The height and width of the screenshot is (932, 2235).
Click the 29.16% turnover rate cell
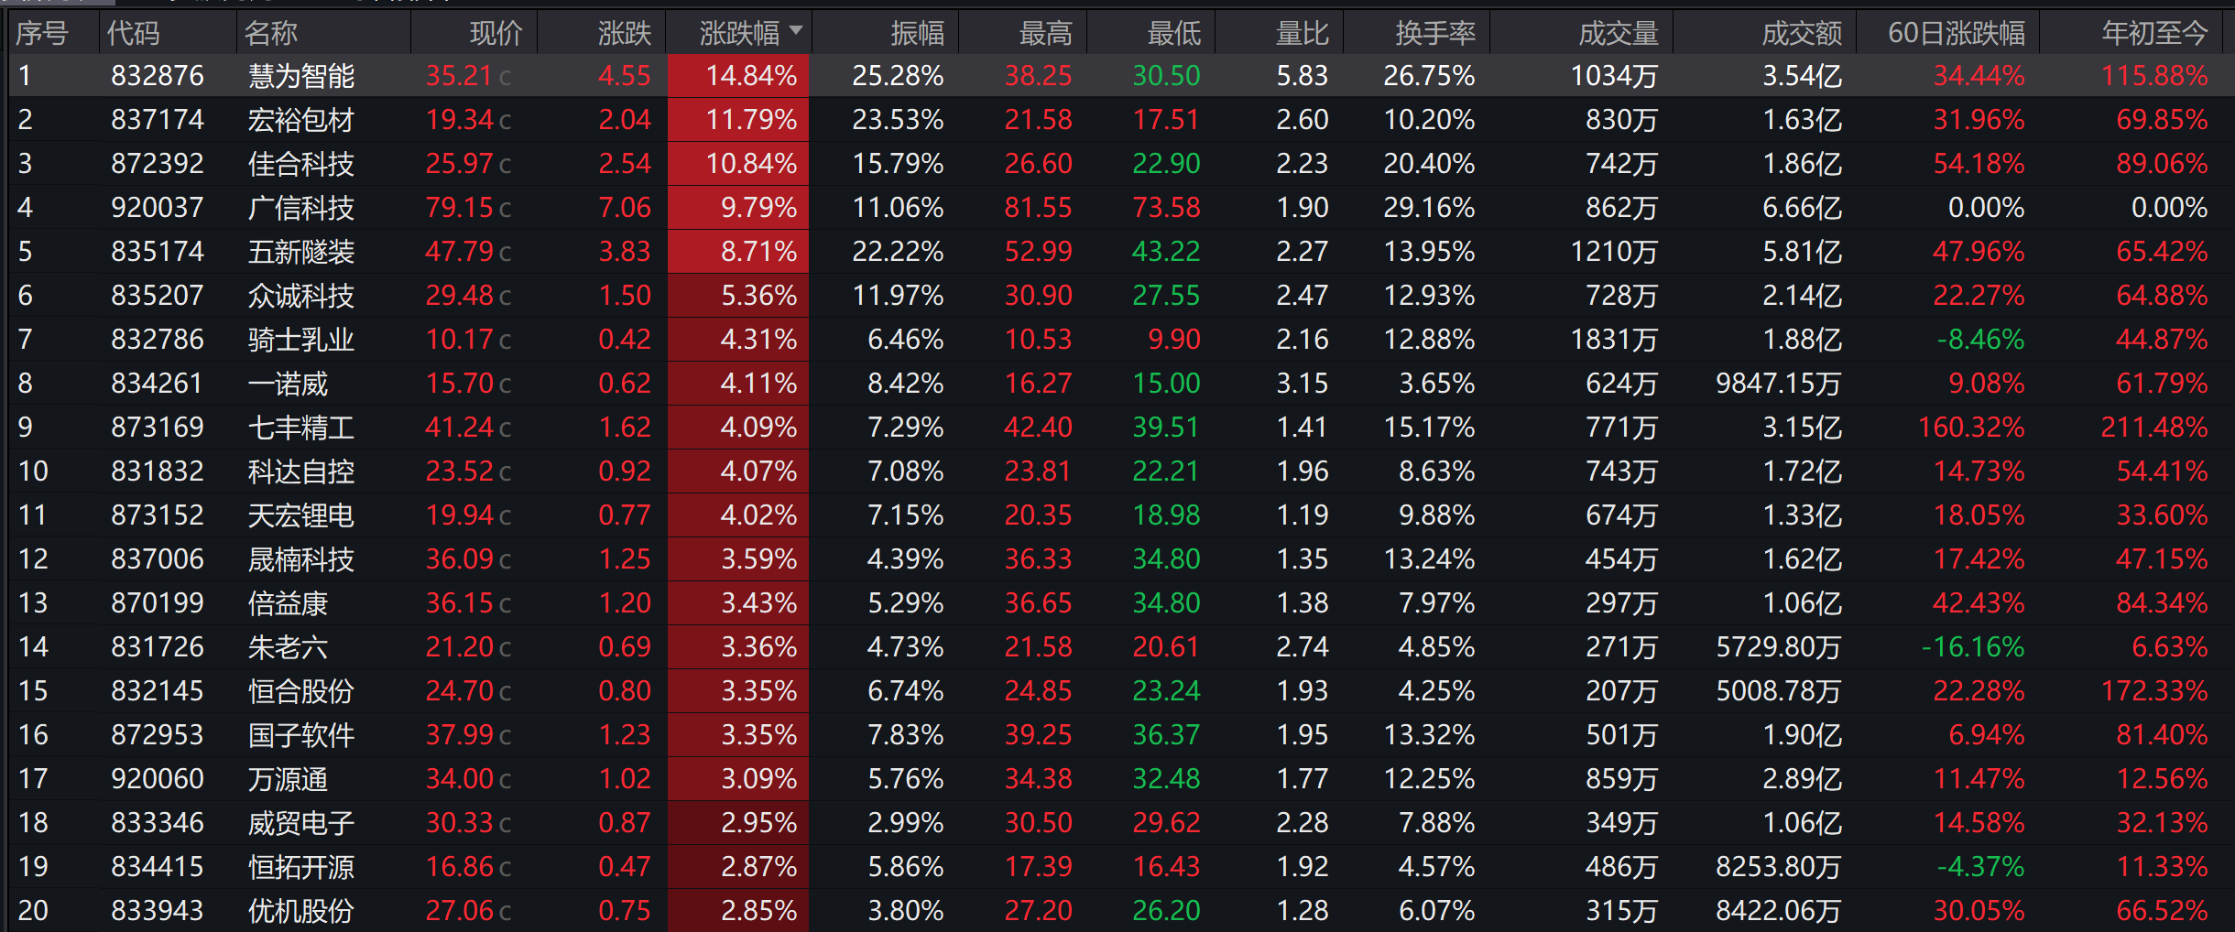(x=1429, y=208)
